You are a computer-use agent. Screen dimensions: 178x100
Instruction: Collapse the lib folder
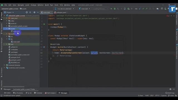[7, 39]
